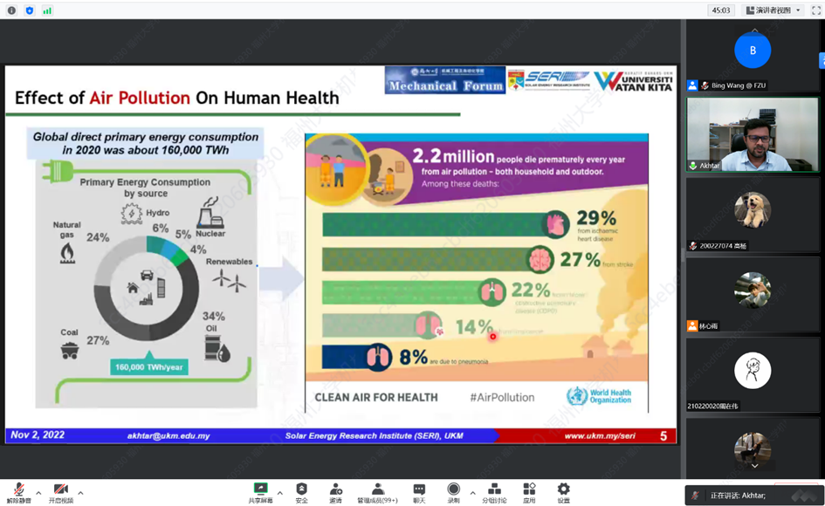The width and height of the screenshot is (825, 506).
Task: Select Akhtar's video thumbnail
Action: [x=753, y=133]
